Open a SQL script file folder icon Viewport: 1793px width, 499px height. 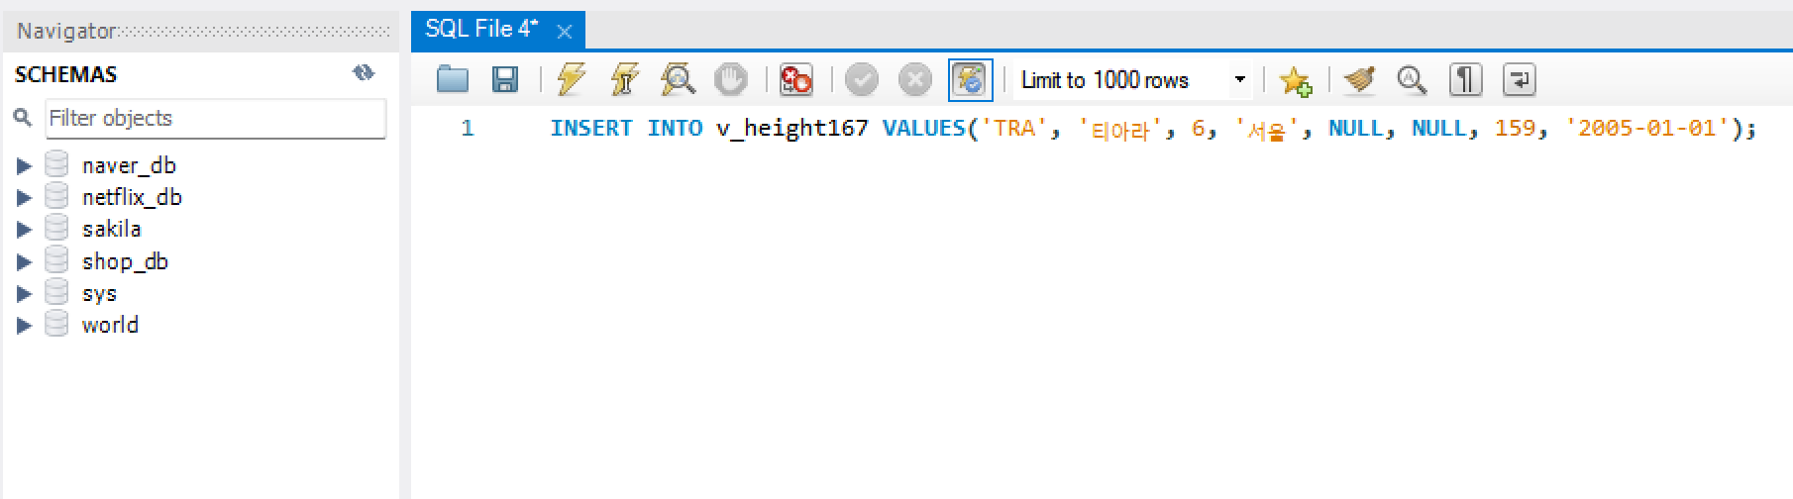click(453, 79)
